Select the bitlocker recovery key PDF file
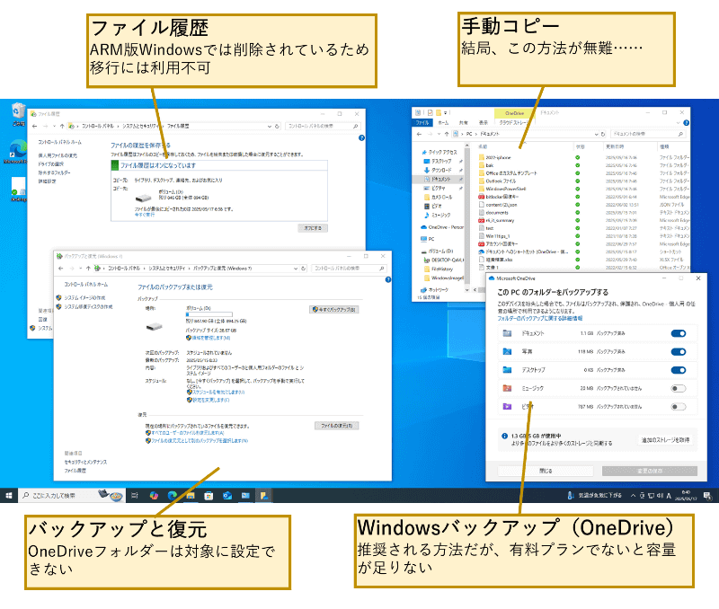The image size is (719, 609). pos(499,197)
